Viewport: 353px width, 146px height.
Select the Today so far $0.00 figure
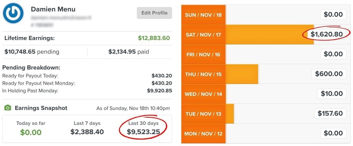31,132
